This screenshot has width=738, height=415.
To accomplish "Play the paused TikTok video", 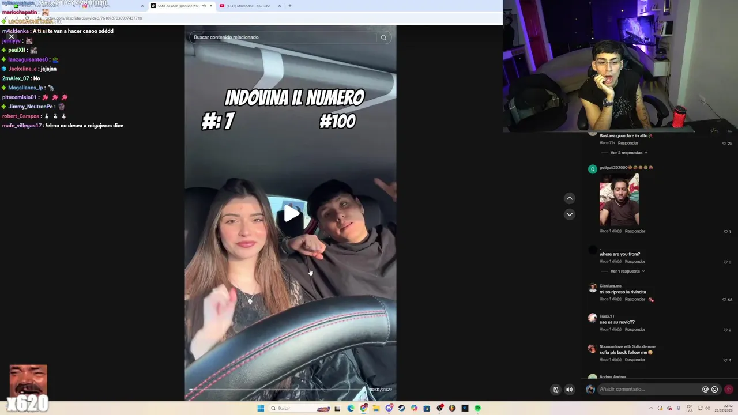I will (x=291, y=214).
